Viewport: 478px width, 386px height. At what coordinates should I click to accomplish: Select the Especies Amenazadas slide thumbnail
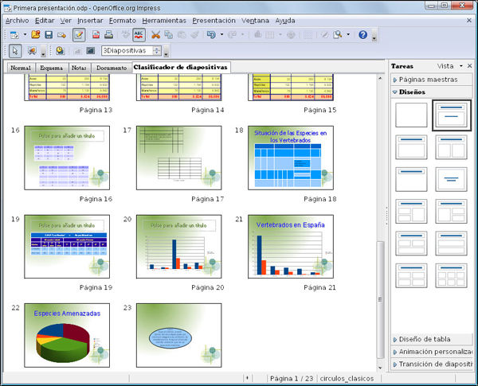click(x=67, y=333)
